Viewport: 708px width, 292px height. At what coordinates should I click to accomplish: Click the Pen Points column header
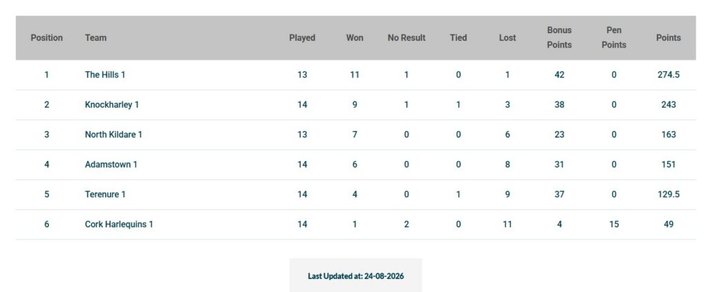(614, 37)
